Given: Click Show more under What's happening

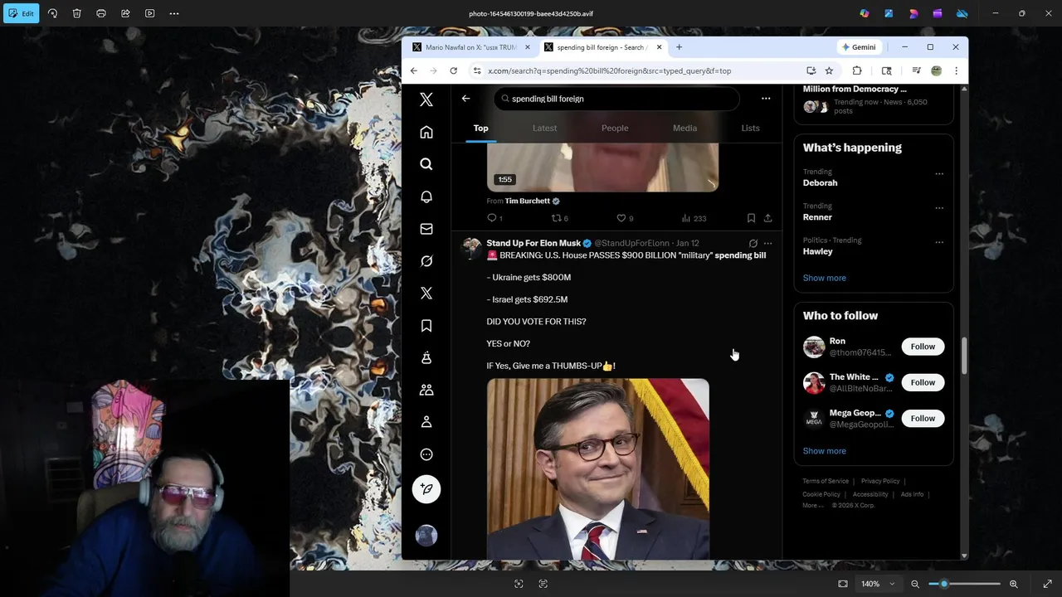Looking at the screenshot, I should 824,278.
